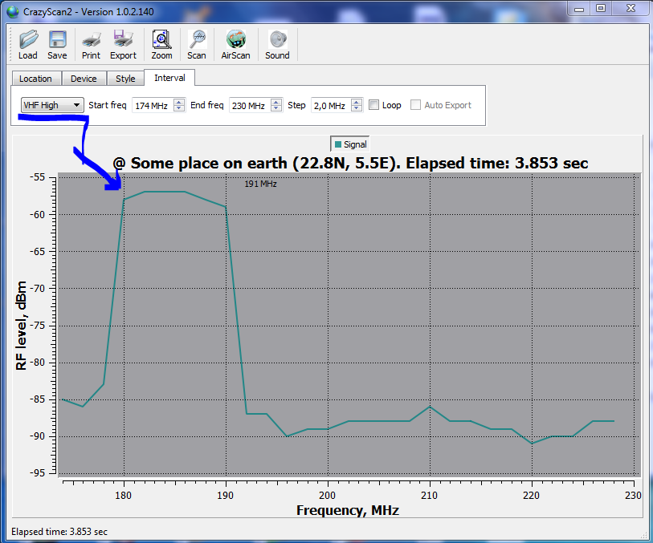Open the VHF High band dropdown

pos(52,105)
